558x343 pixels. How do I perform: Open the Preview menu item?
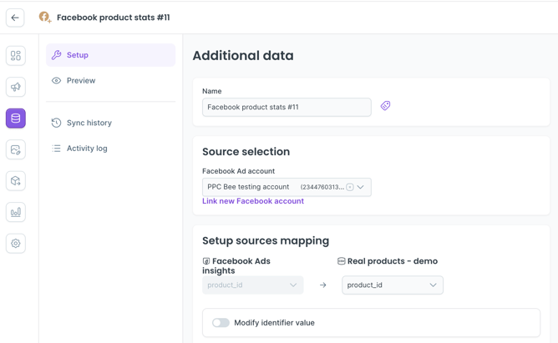(81, 81)
